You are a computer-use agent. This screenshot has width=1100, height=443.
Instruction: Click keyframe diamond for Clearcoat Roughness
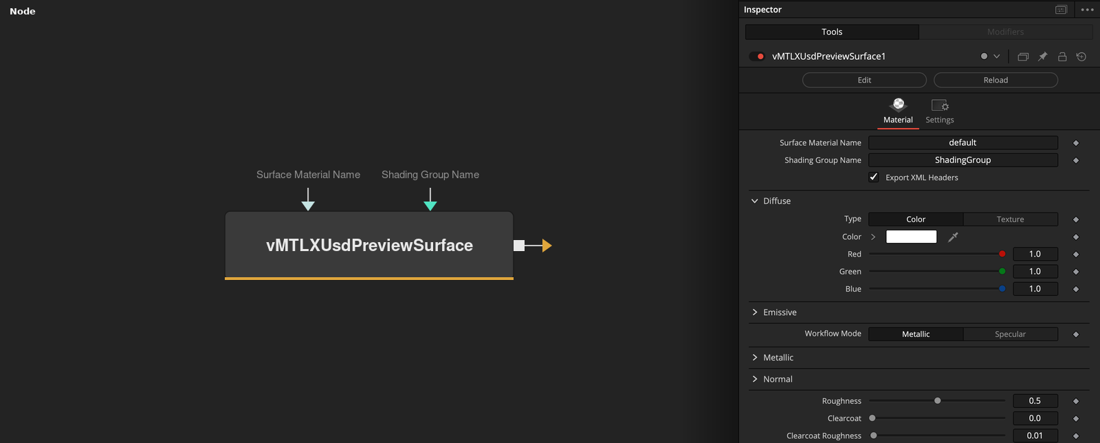tap(1076, 436)
